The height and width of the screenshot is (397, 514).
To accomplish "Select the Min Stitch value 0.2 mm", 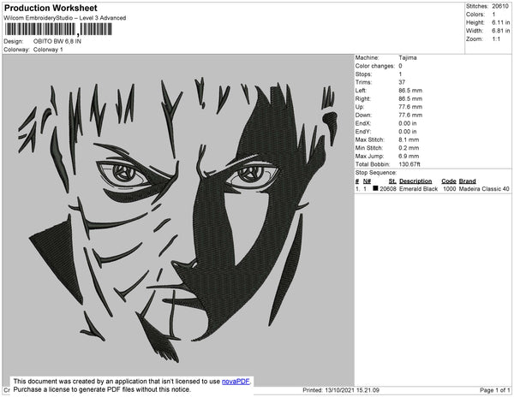I will pos(409,148).
